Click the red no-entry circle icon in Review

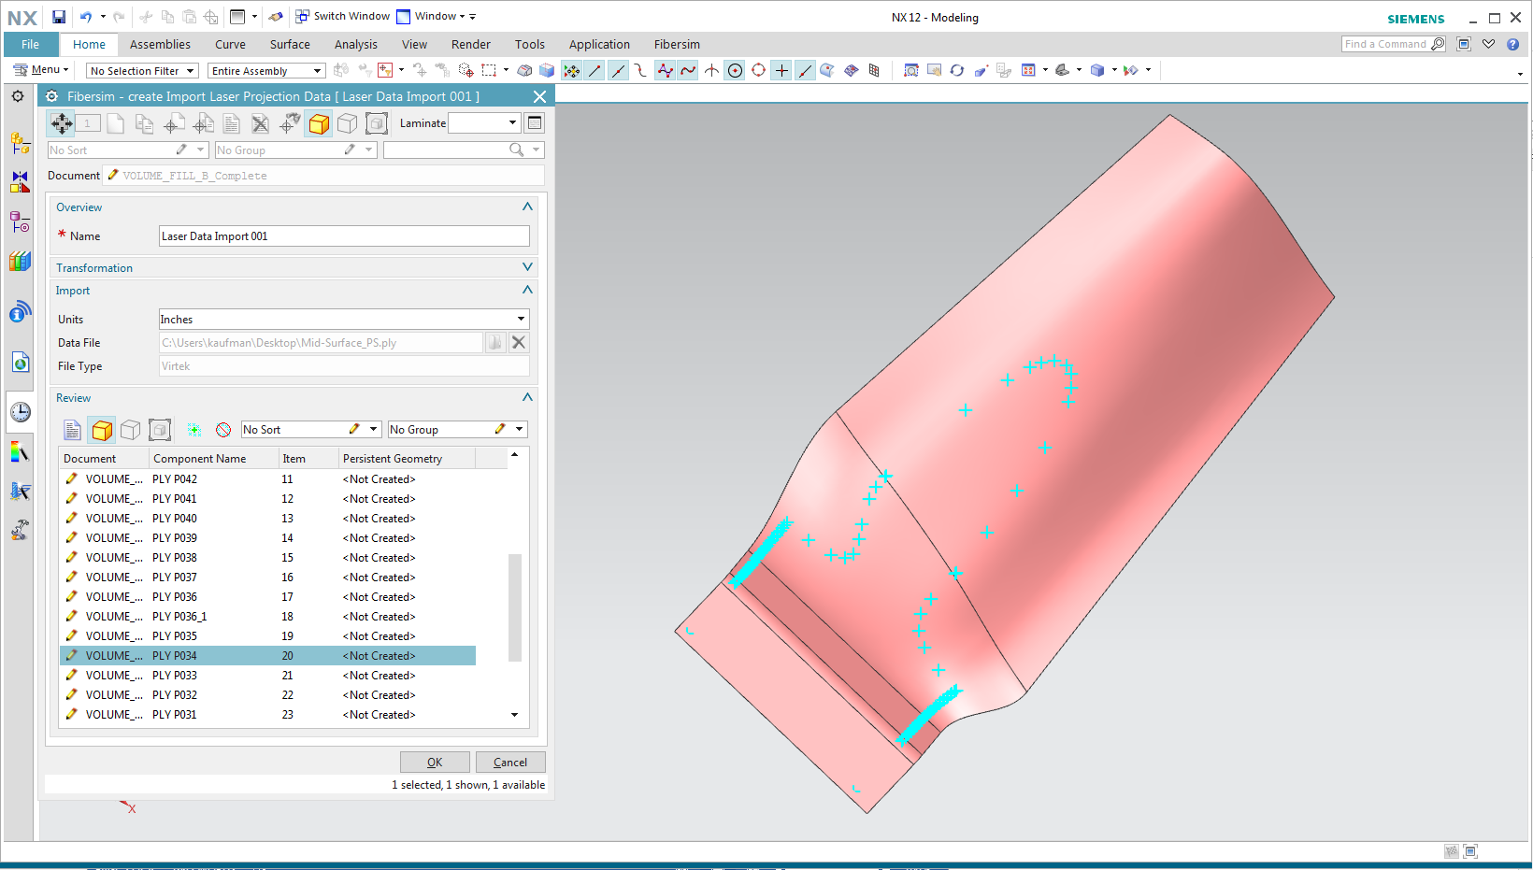223,430
